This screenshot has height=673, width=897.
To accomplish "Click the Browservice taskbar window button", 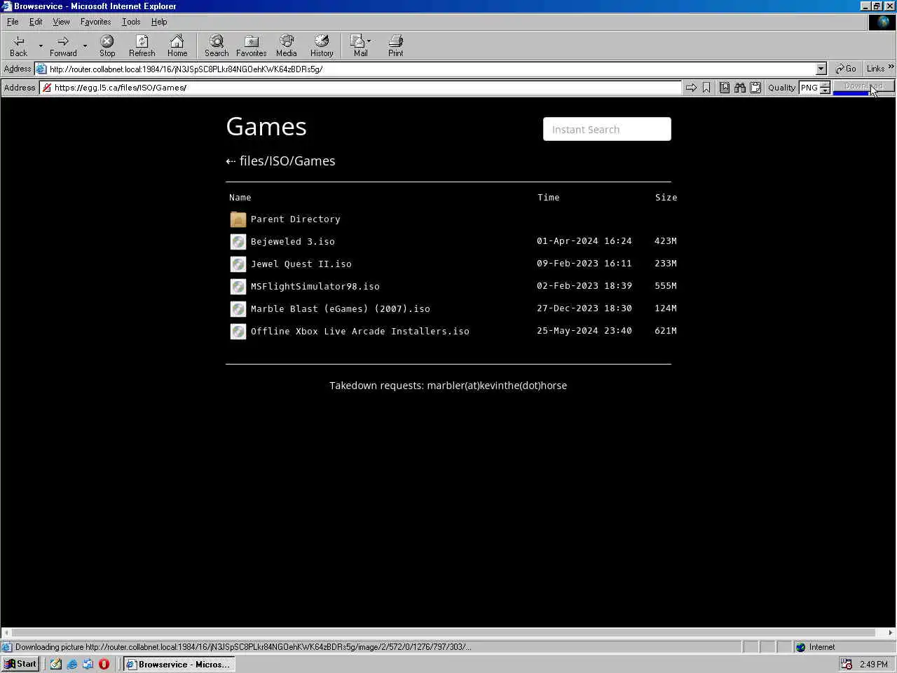I will point(178,664).
